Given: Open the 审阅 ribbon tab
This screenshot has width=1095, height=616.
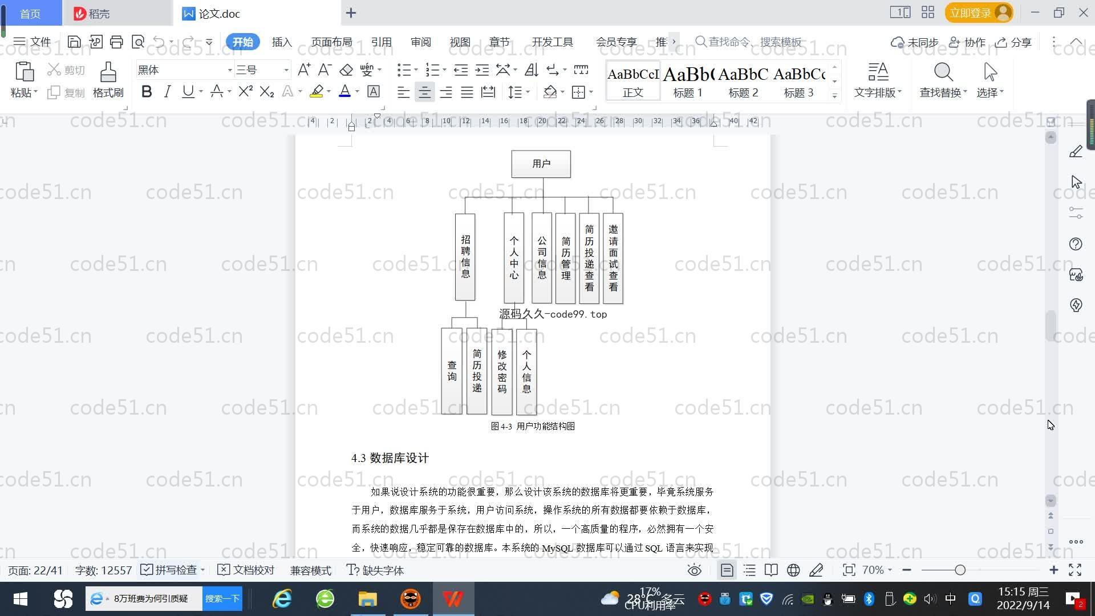Looking at the screenshot, I should [420, 42].
